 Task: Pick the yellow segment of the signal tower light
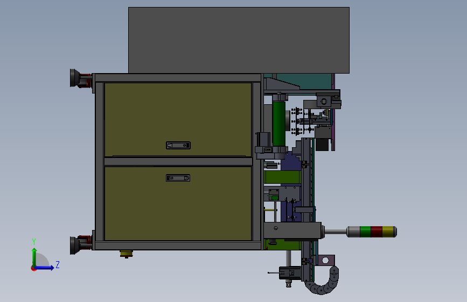pos(388,232)
